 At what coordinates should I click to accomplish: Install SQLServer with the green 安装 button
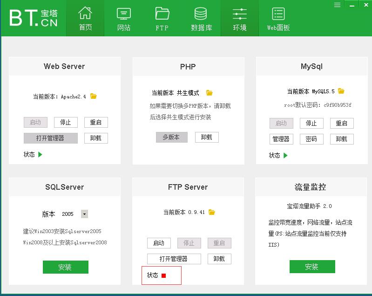66,267
